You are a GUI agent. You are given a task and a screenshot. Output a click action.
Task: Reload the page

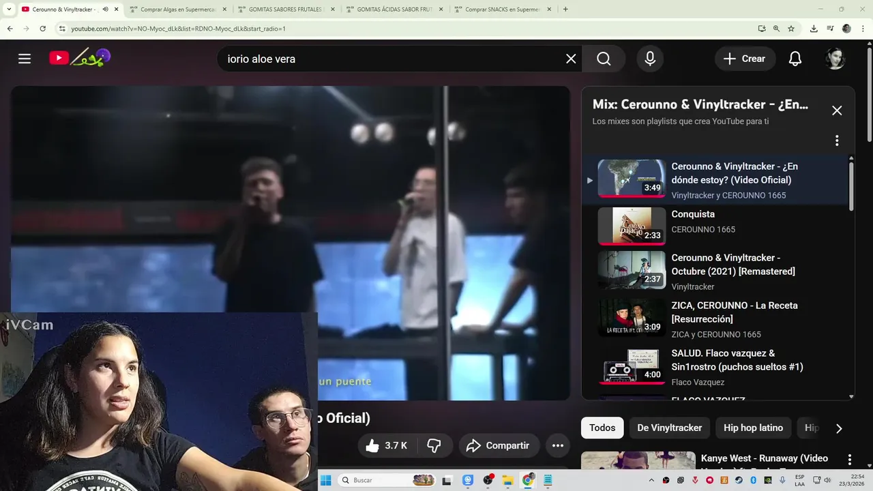coord(42,29)
